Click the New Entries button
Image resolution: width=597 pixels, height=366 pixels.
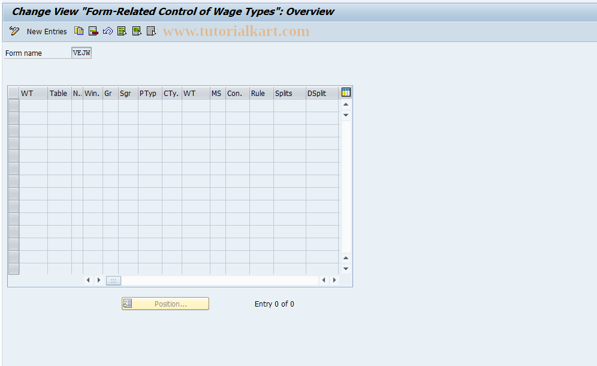click(47, 32)
